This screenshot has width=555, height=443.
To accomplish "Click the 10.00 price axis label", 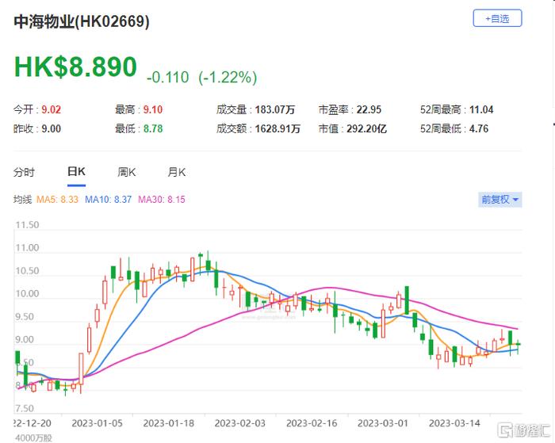I will point(27,294).
